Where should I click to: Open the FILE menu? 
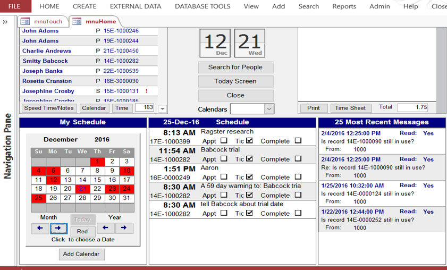point(15,6)
